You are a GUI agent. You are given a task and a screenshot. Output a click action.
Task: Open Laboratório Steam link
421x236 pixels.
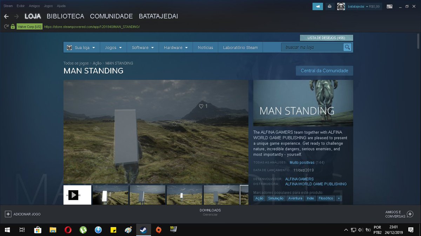[240, 48]
